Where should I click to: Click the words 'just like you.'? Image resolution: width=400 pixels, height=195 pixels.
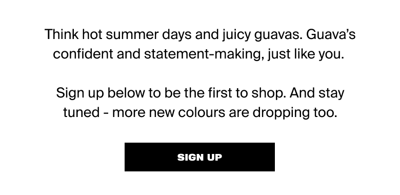(x=306, y=54)
